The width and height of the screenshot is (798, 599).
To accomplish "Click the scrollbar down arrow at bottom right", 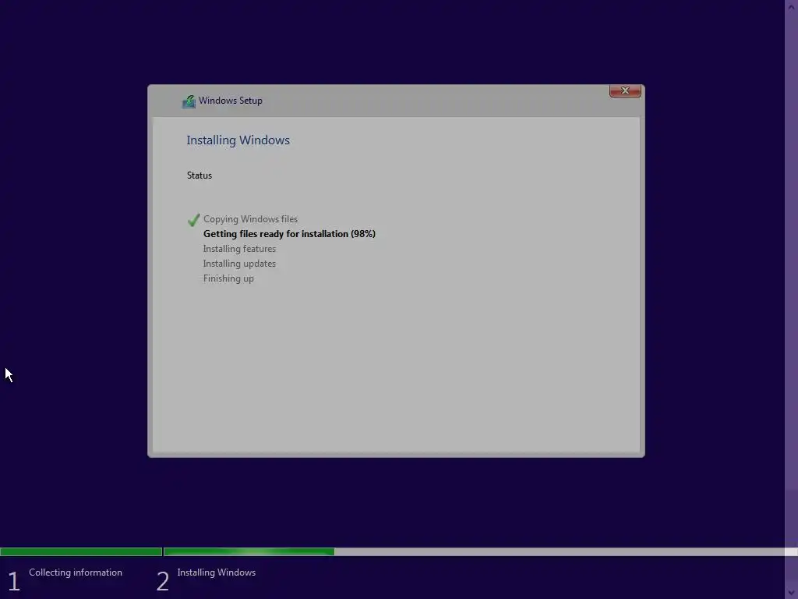I will pyautogui.click(x=791, y=593).
